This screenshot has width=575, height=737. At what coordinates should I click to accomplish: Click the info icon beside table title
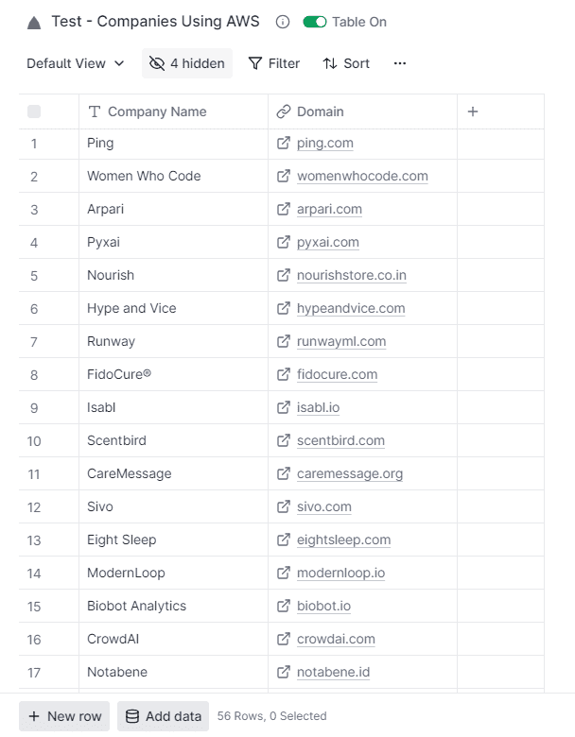[x=283, y=22]
